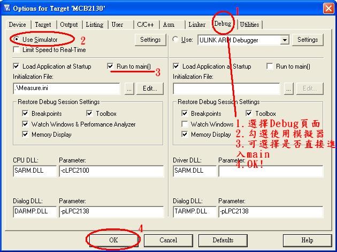337x252 pixels.
Task: Click the Cancel button
Action: 168,240
